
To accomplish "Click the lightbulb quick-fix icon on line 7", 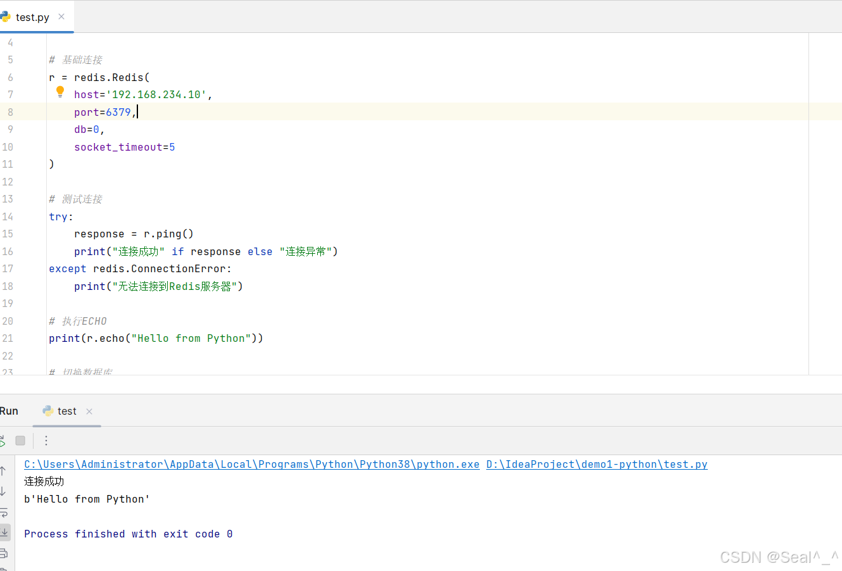I will (x=60, y=91).
